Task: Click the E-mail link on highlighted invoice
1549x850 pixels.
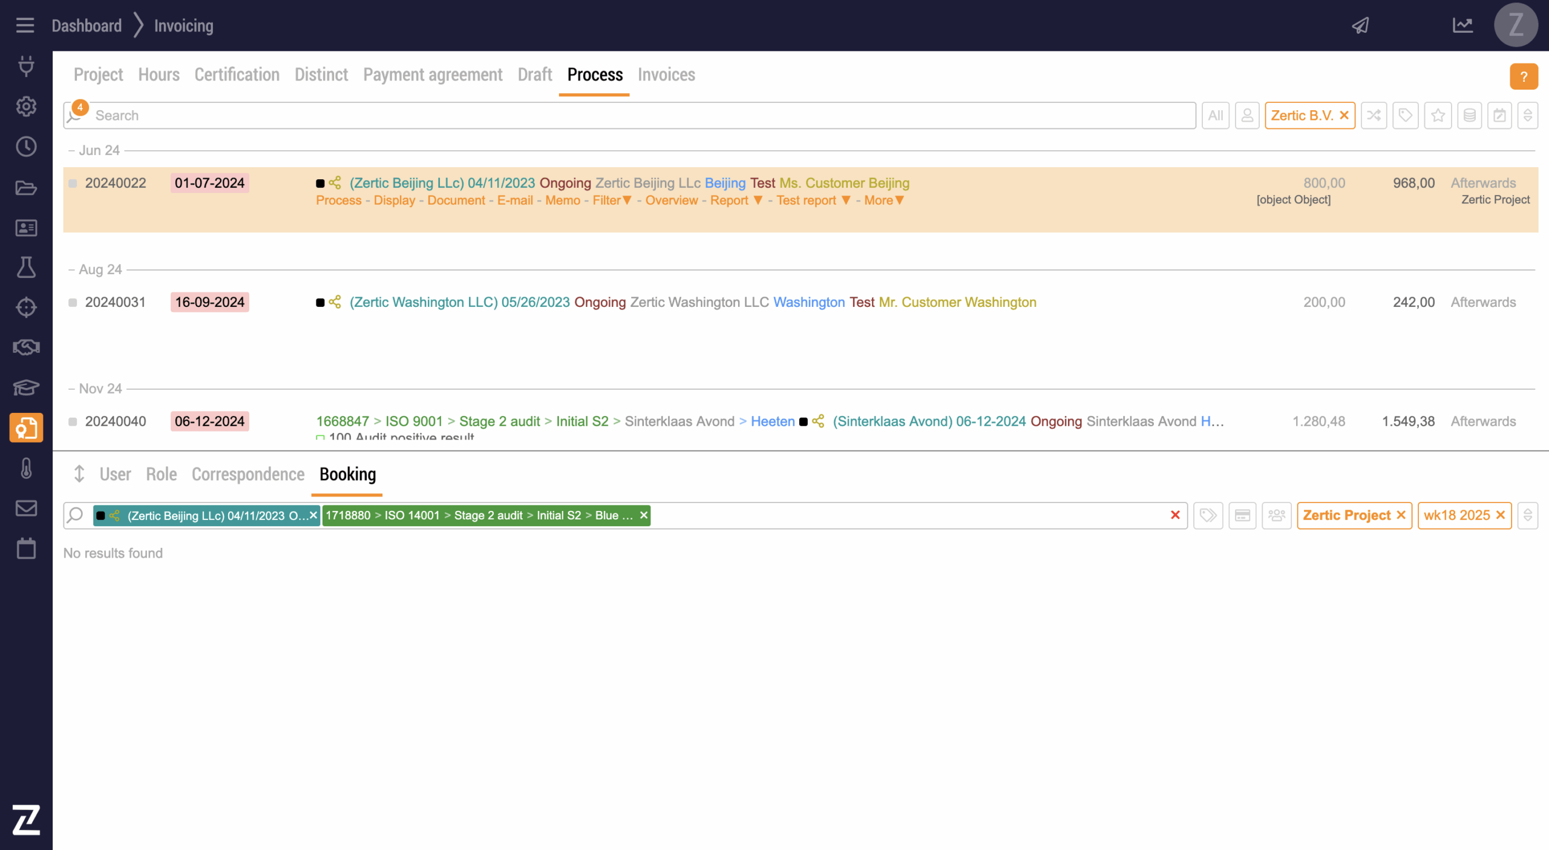Action: coord(514,200)
